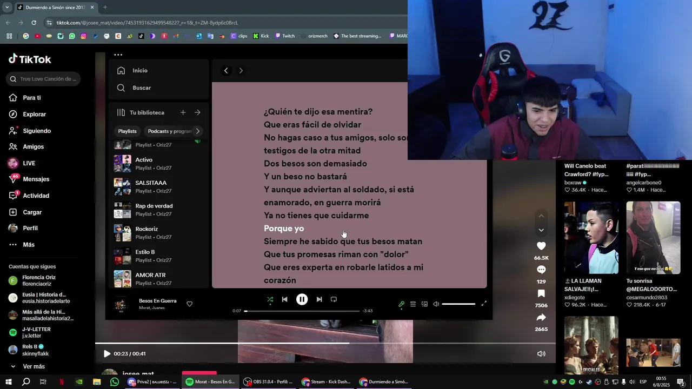Open the Rockoriz playlist
This screenshot has width=692, height=389.
coord(158,233)
